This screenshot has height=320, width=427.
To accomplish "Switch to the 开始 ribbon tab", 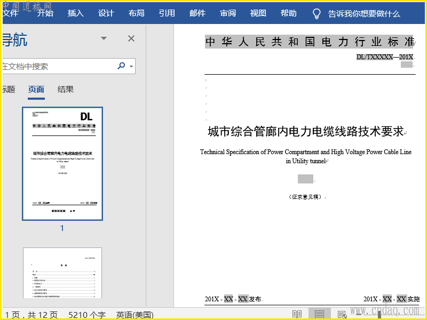I will tap(45, 13).
